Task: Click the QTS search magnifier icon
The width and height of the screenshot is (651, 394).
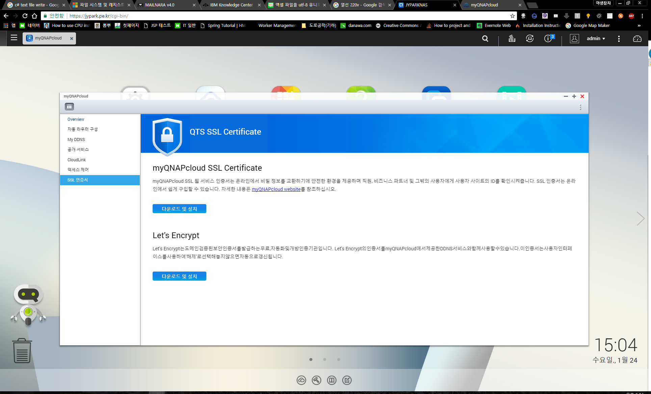Action: [485, 38]
